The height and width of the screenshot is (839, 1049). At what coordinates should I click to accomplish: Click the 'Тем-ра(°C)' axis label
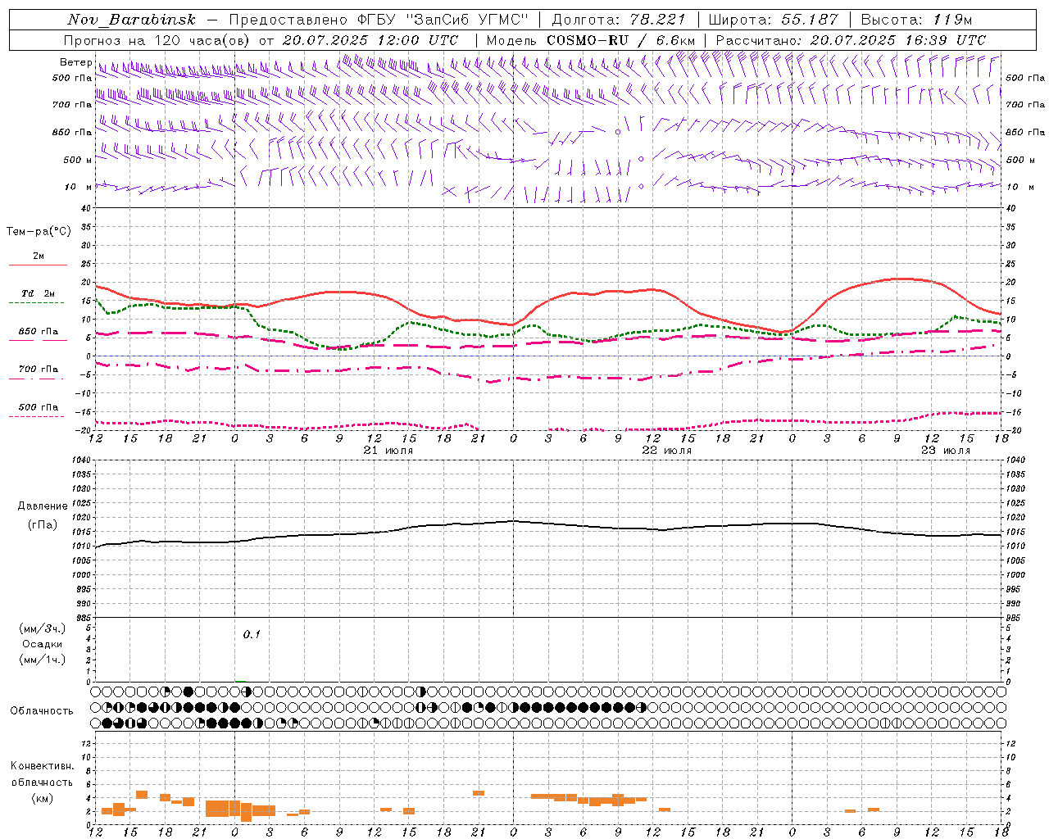39,232
